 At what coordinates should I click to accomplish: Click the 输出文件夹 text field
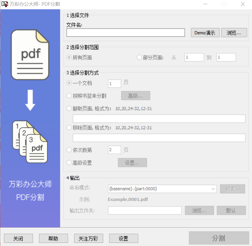point(145,211)
